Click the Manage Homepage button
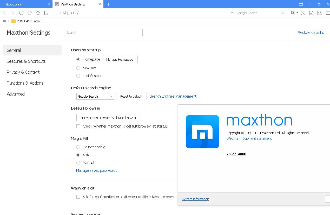 pos(120,59)
